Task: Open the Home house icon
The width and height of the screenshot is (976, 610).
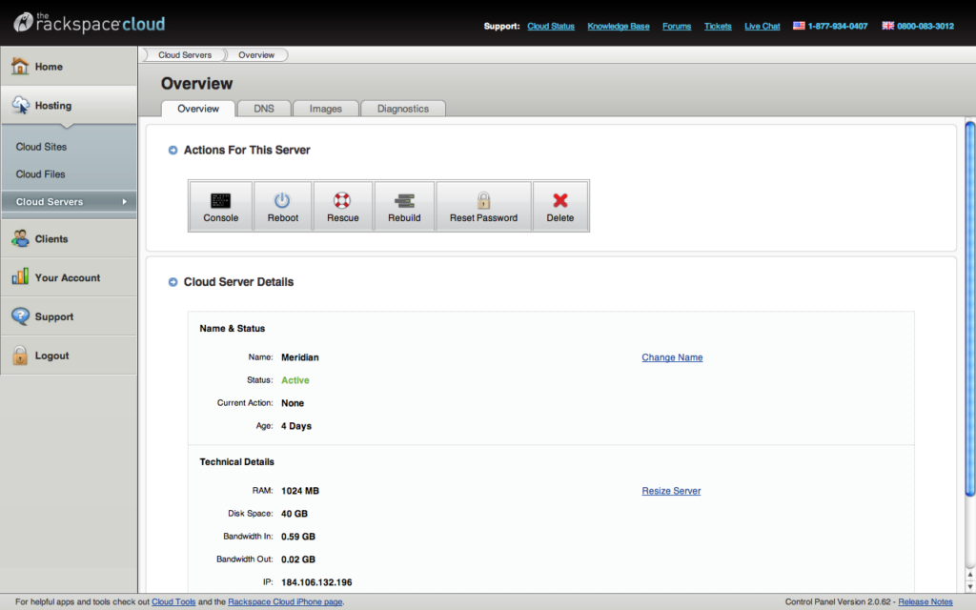Action: click(x=20, y=66)
